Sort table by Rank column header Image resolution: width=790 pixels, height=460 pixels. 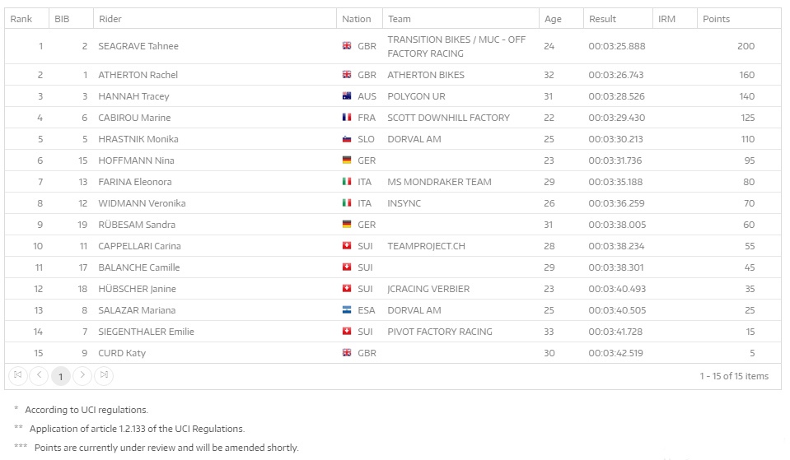(x=21, y=19)
